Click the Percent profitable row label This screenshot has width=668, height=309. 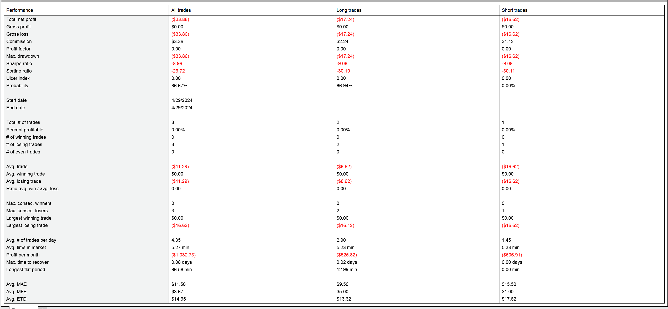tap(25, 130)
